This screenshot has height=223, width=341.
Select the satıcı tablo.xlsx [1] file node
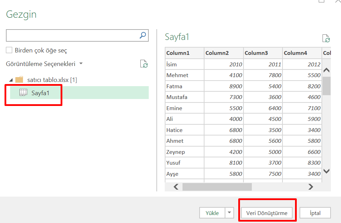pyautogui.click(x=52, y=80)
